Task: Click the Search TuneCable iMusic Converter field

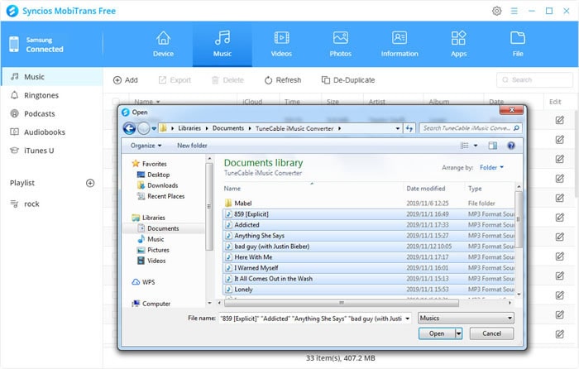Action: (471, 128)
